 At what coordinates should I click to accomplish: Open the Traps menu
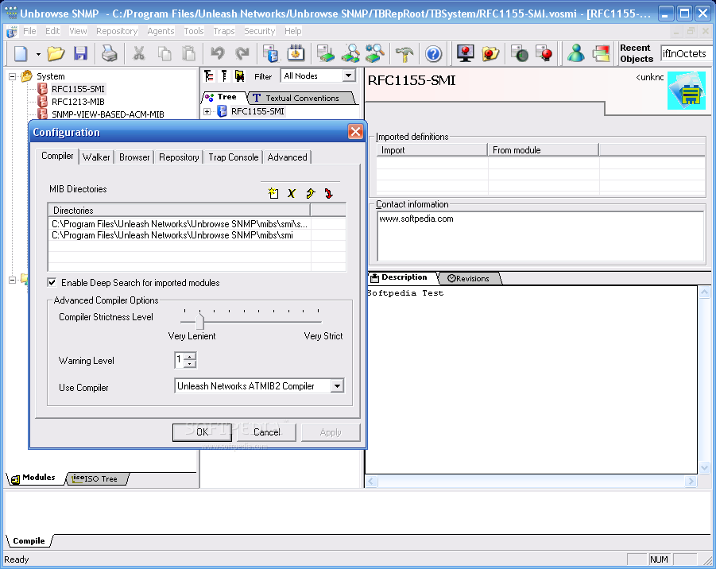point(224,31)
